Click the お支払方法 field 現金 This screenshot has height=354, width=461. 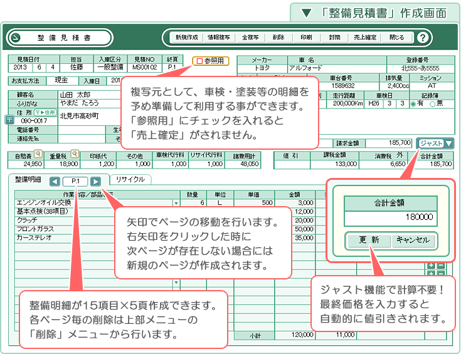pyautogui.click(x=61, y=80)
